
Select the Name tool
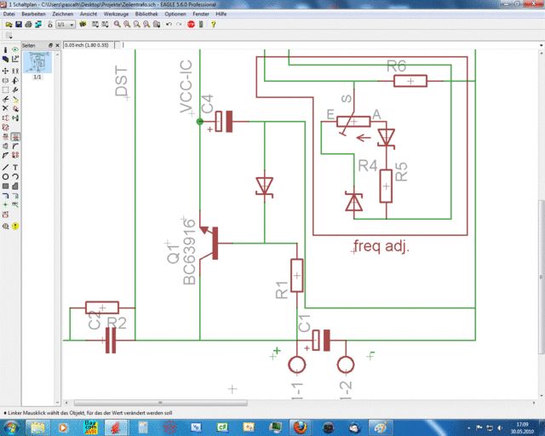pyautogui.click(x=6, y=137)
